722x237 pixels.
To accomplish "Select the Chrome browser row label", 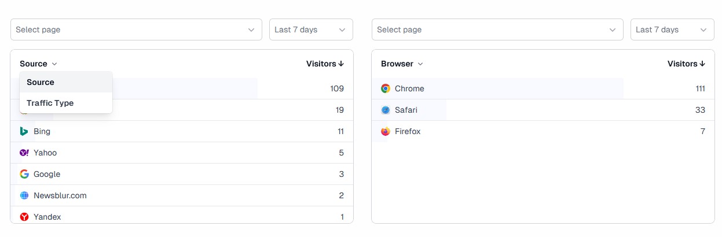I will pyautogui.click(x=409, y=88).
